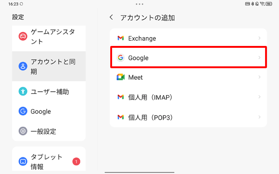The width and height of the screenshot is (279, 174).
Task: Add a 個人用（POP3） mail account
Action: click(x=188, y=117)
